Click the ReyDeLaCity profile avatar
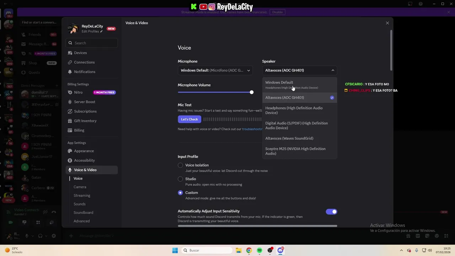The image size is (455, 256). point(73,28)
